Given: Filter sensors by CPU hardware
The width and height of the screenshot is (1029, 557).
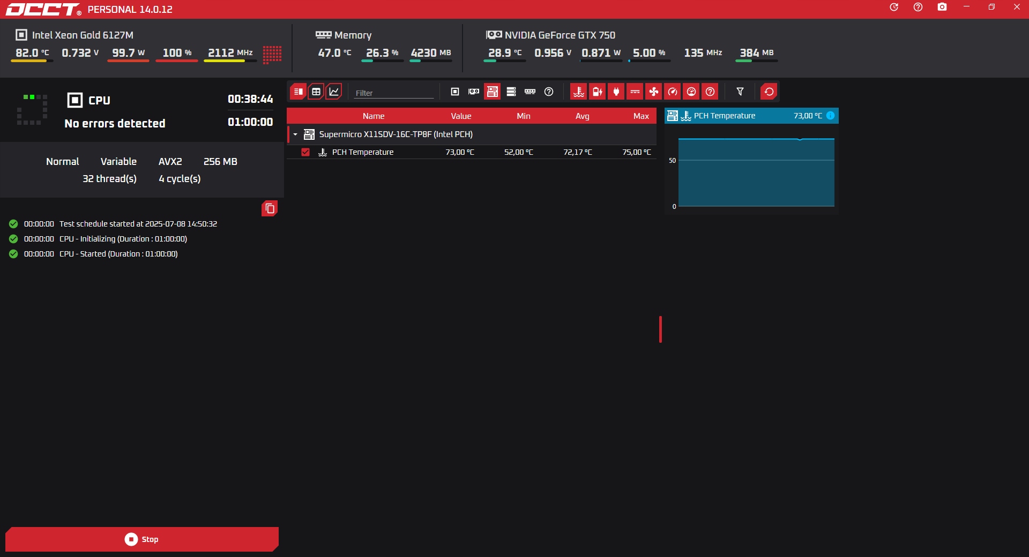Looking at the screenshot, I should 455,92.
